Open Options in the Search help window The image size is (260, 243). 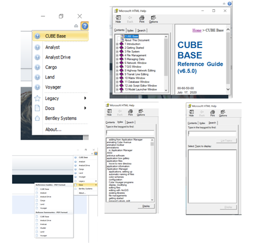pyautogui.click(x=223, y=113)
